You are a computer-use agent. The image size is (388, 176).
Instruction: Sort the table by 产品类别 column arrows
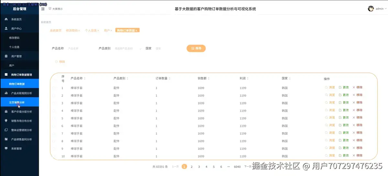coord(127,79)
